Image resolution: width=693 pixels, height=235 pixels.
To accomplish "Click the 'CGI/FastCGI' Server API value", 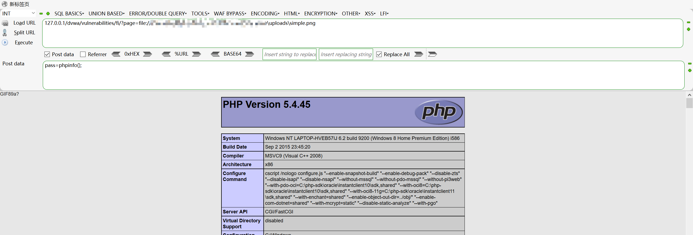I will 279,212.
